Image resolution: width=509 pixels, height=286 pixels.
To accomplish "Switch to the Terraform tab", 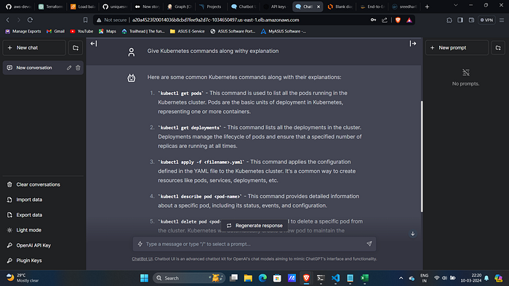I will 50,7.
